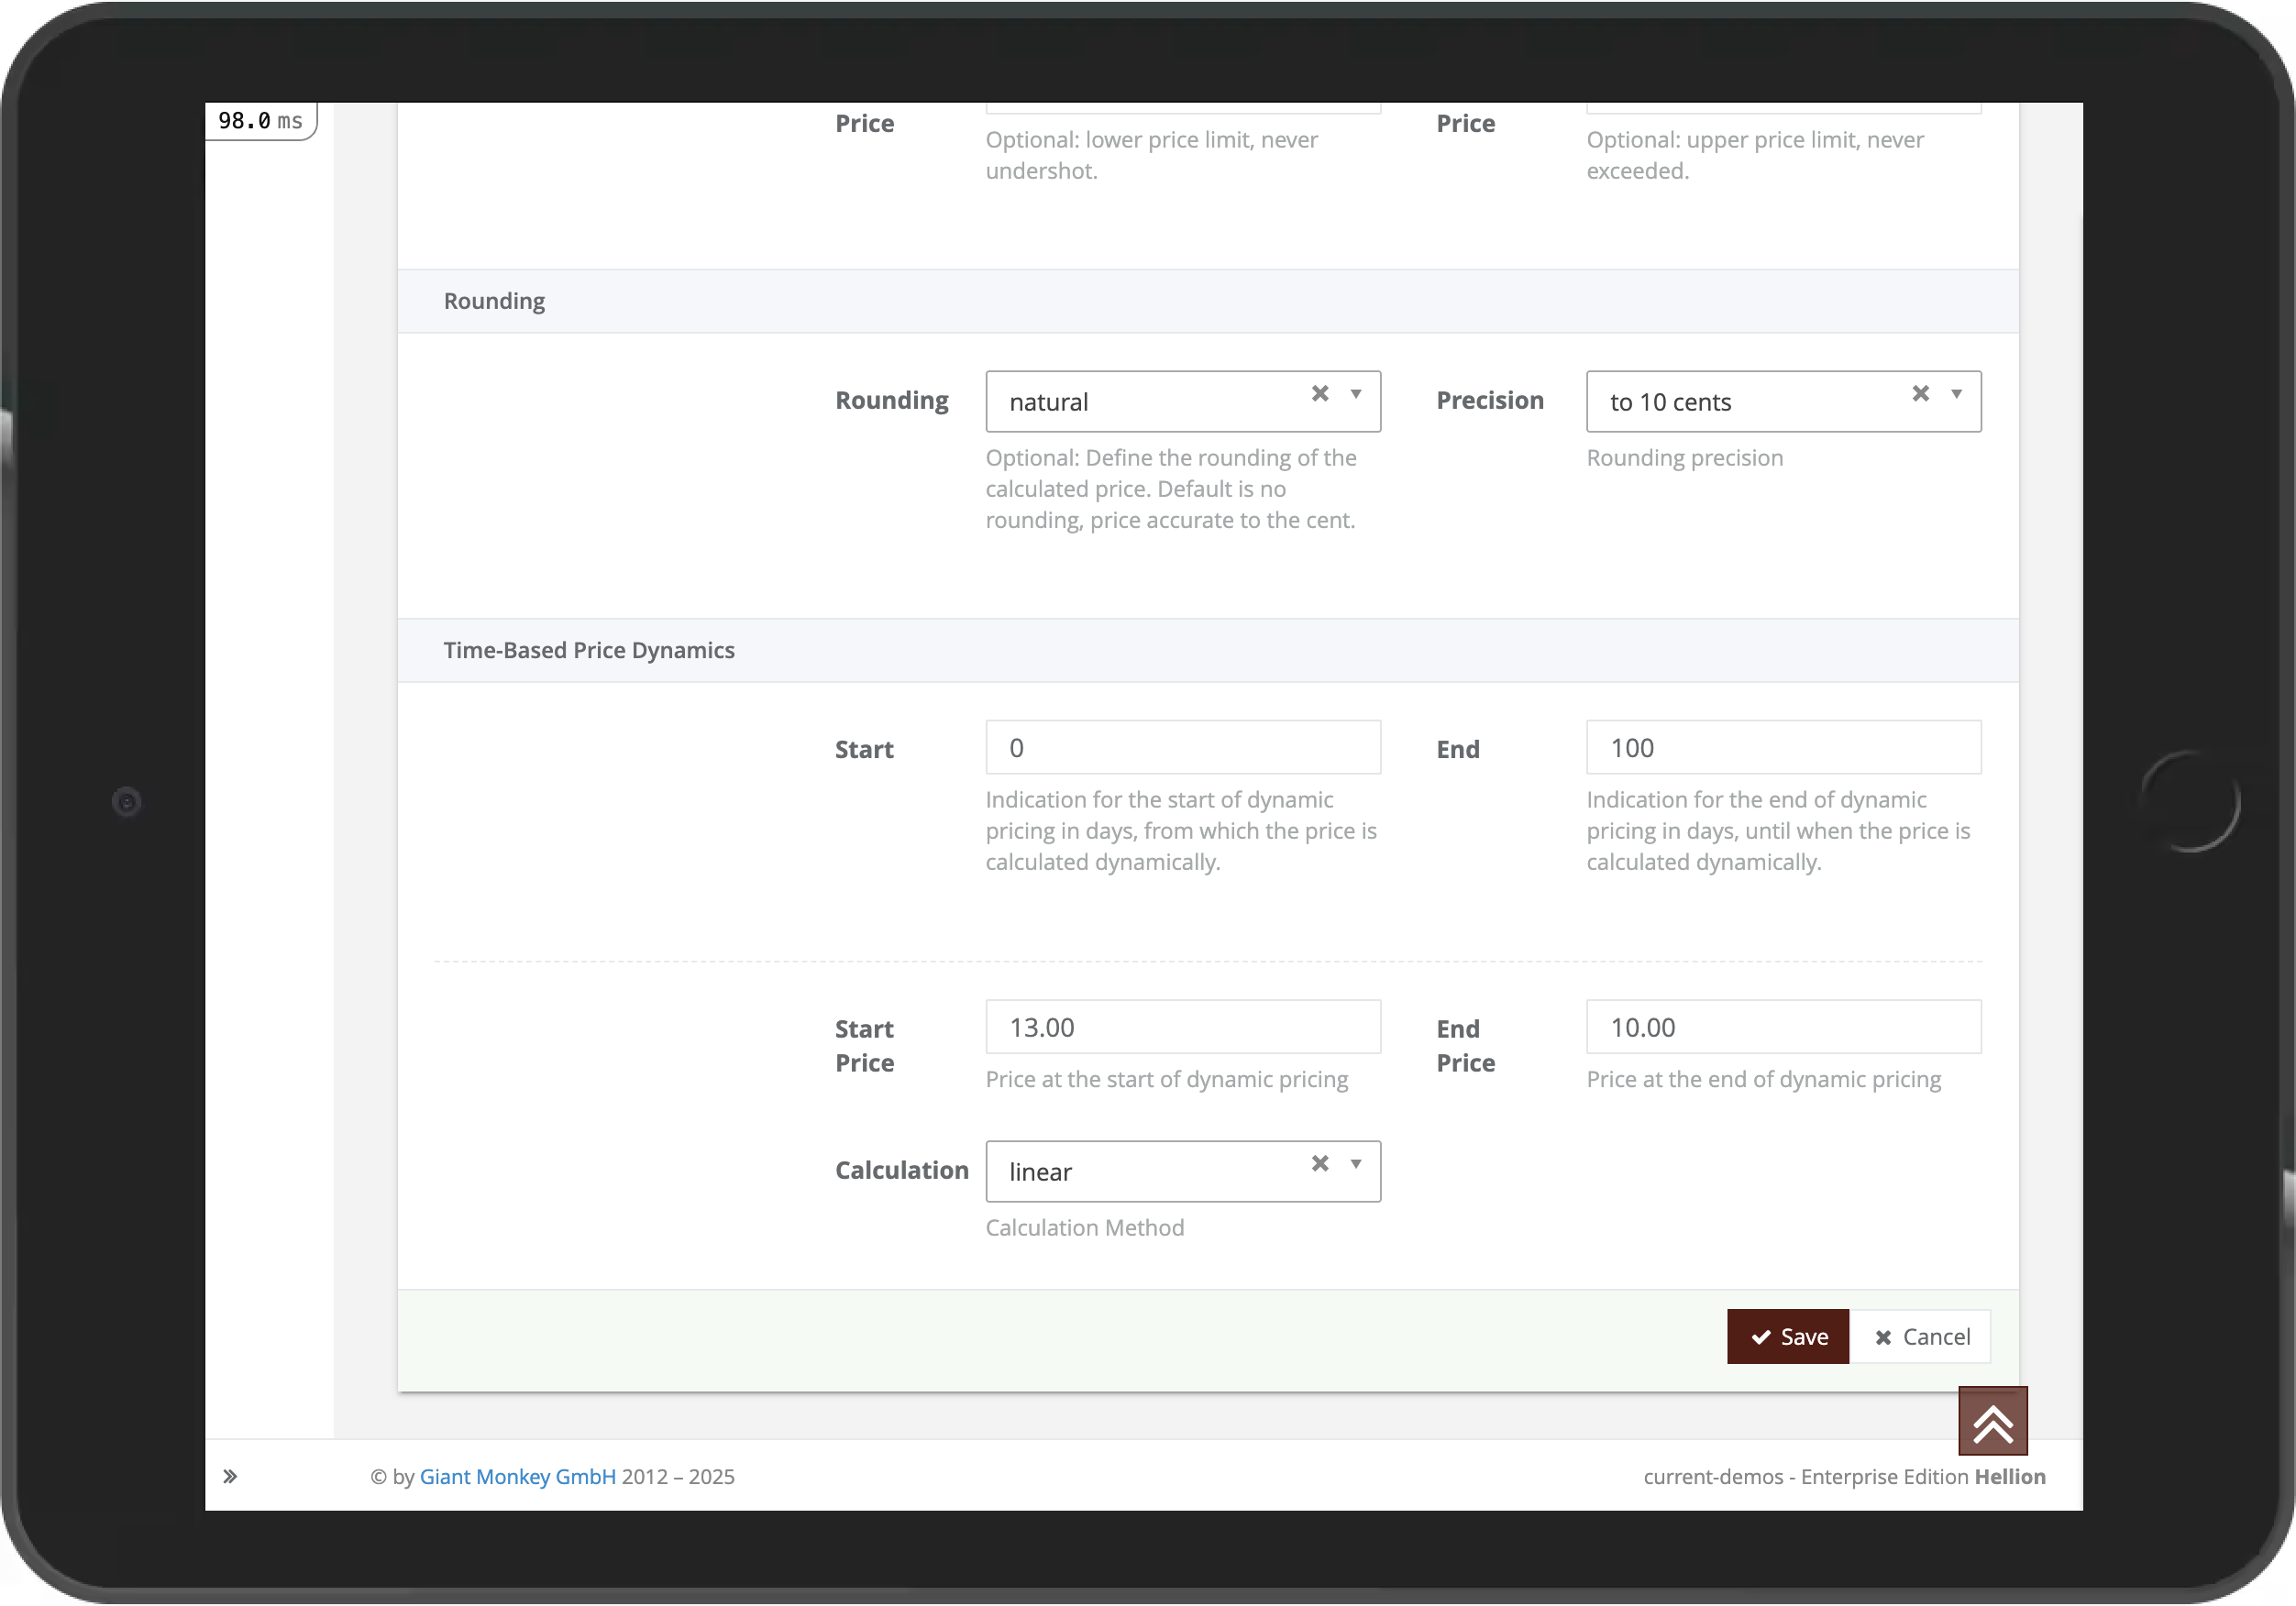Image resolution: width=2296 pixels, height=1606 pixels.
Task: Clear the linear Calculation selection
Action: [1320, 1164]
